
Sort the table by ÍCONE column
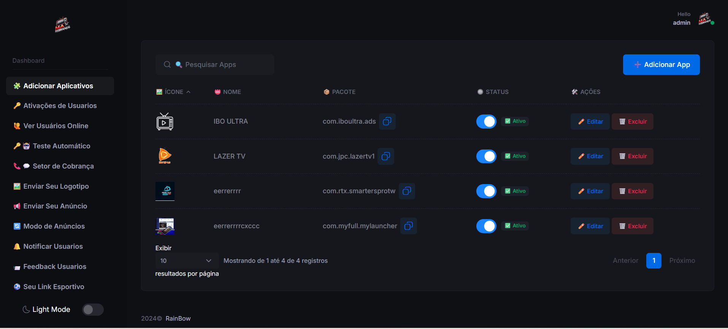click(174, 92)
